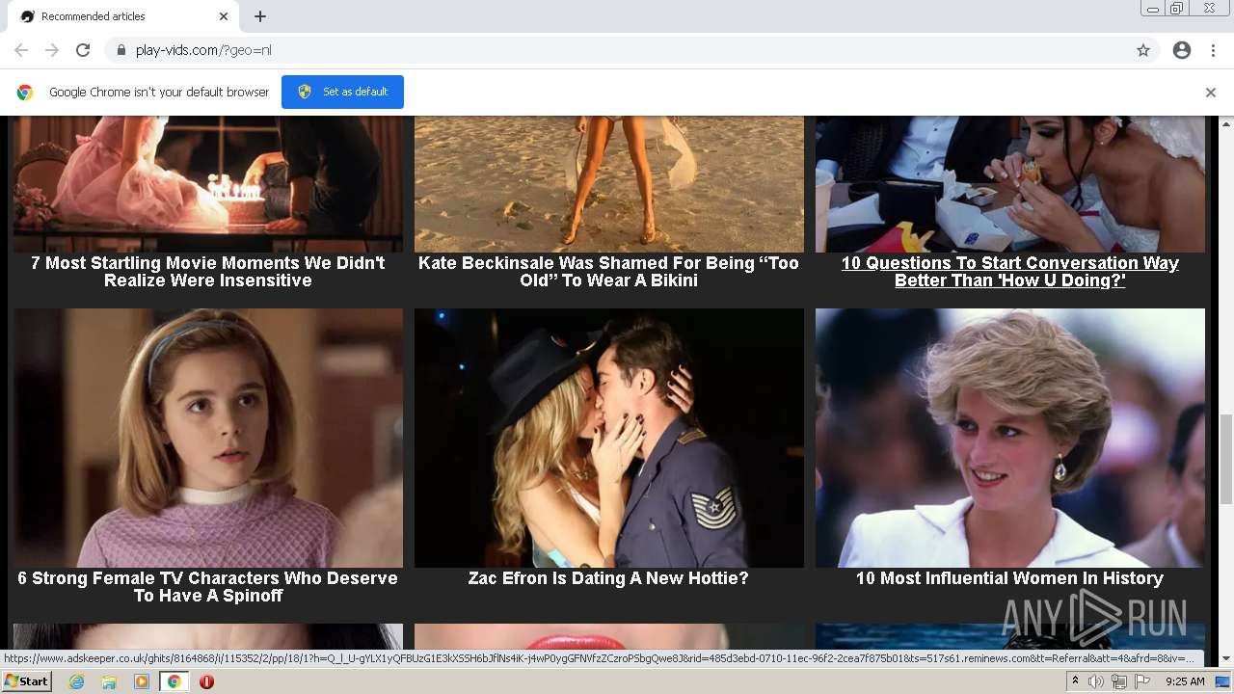Screen dimensions: 1234x694
Task: Click the scrollbar down arrow
Action: (x=1226, y=659)
